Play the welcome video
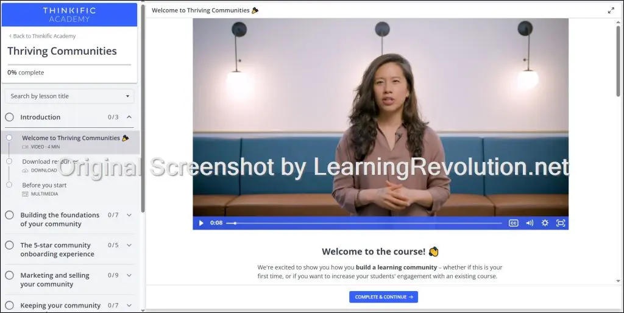 click(x=201, y=223)
